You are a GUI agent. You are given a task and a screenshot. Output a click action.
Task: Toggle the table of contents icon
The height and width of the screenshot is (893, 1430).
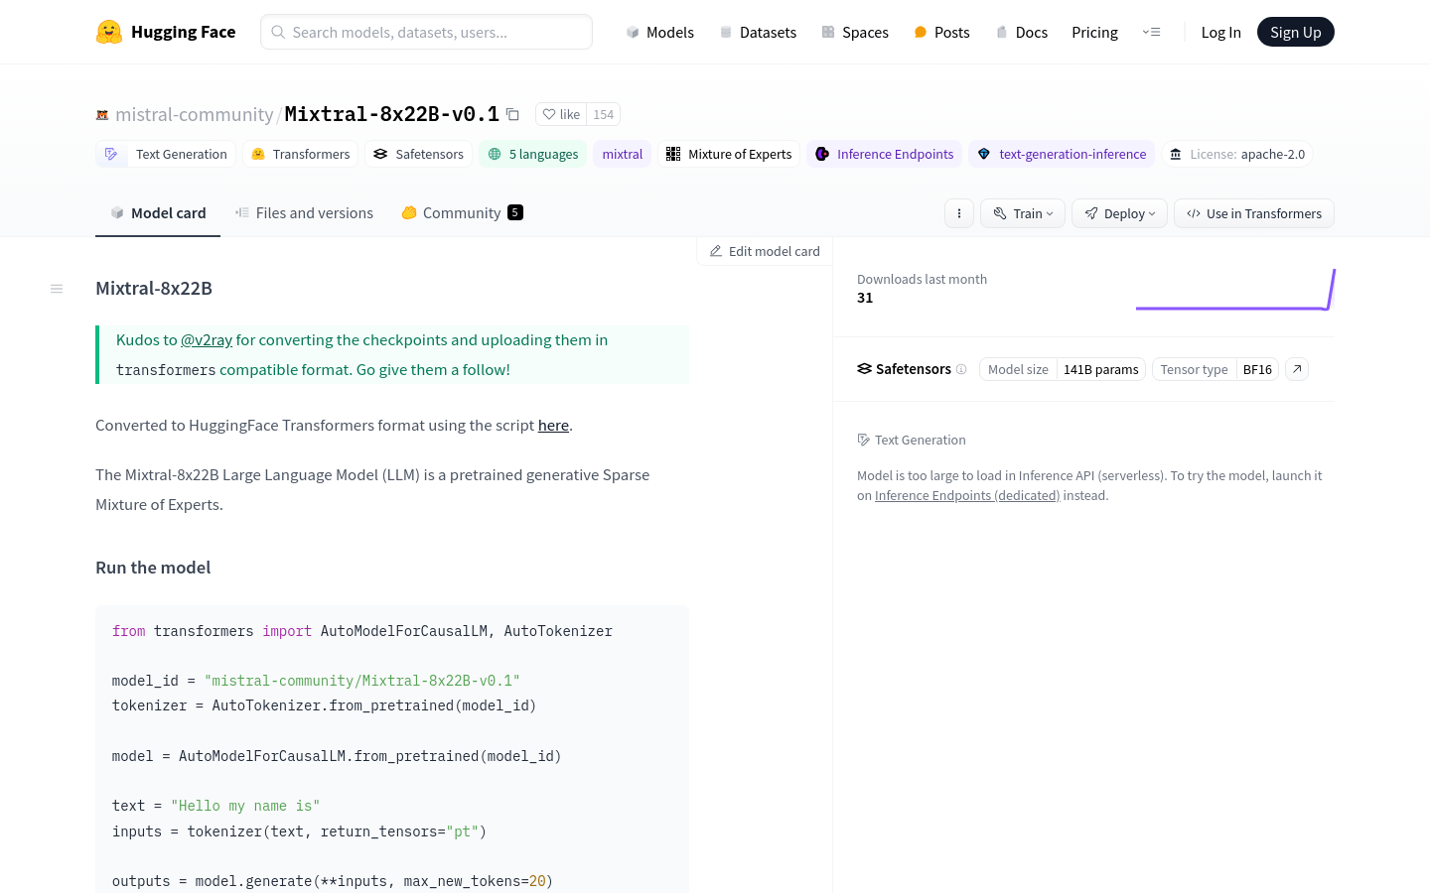pos(57,289)
